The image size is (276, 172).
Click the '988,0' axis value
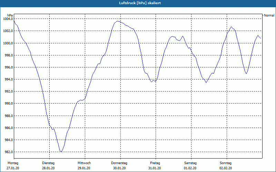point(9,116)
